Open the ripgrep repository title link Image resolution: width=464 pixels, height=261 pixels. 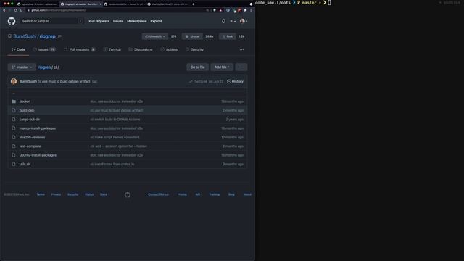pos(48,36)
